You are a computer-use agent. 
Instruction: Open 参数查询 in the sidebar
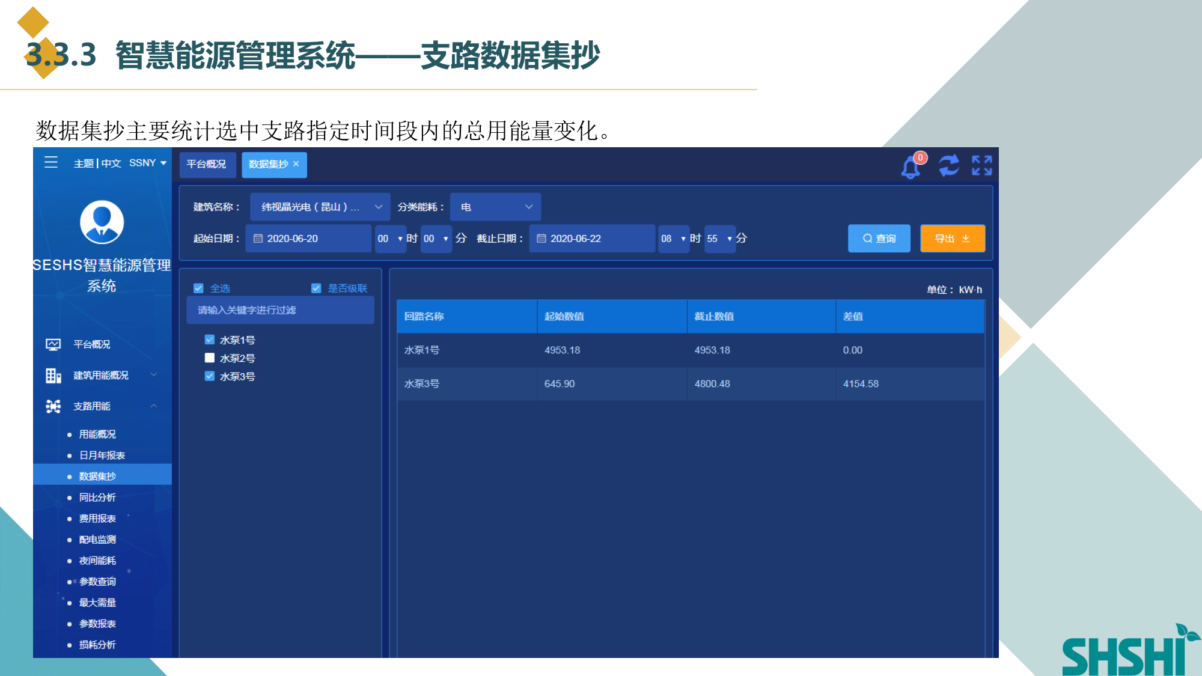[x=97, y=581]
